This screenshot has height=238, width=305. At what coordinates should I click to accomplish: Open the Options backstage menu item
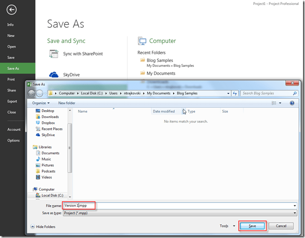pyautogui.click(x=13, y=140)
